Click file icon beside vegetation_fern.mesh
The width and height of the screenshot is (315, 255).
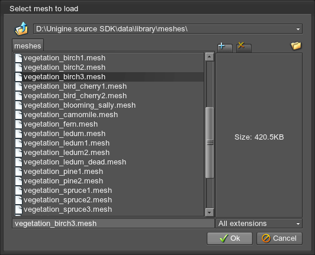coord(18,124)
